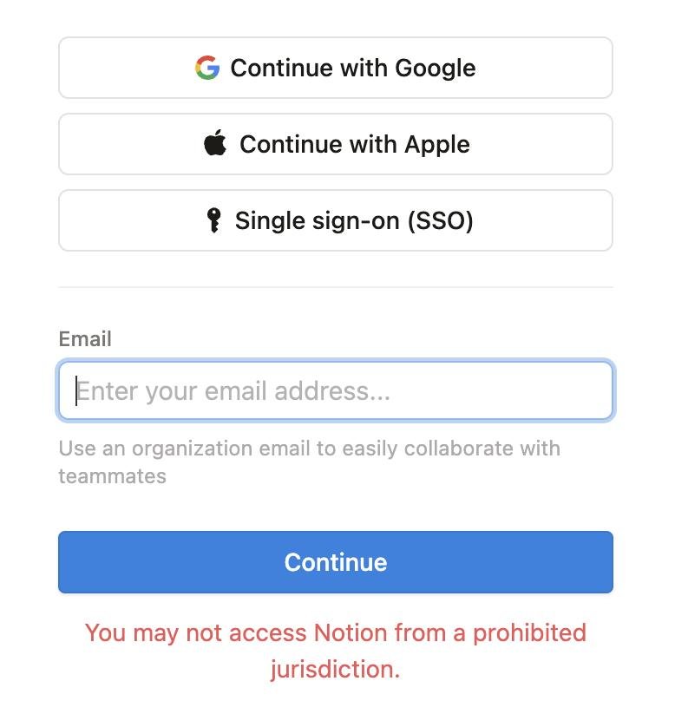The image size is (675, 727).
Task: Click the Google "G" logo icon
Action: pos(207,68)
